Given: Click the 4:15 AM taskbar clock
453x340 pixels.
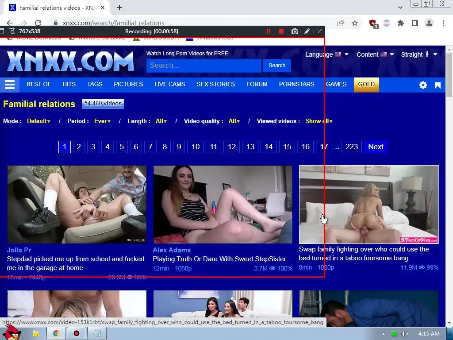Looking at the screenshot, I should point(429,334).
